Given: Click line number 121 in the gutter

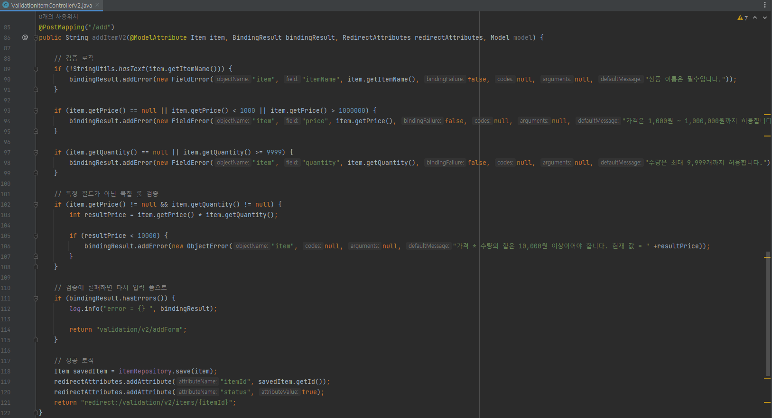Looking at the screenshot, I should coord(6,402).
